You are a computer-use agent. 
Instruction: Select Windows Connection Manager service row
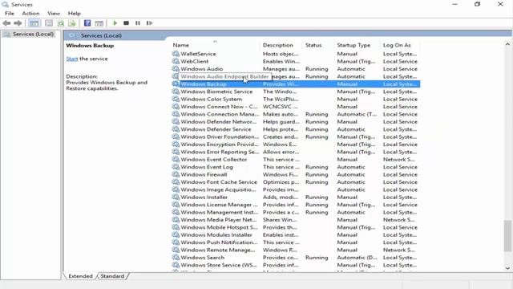coord(296,114)
